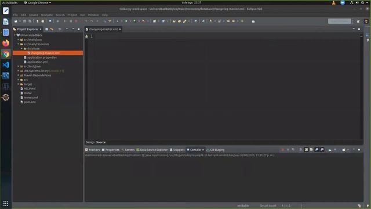Click the Save toolbar icon

[24, 21]
